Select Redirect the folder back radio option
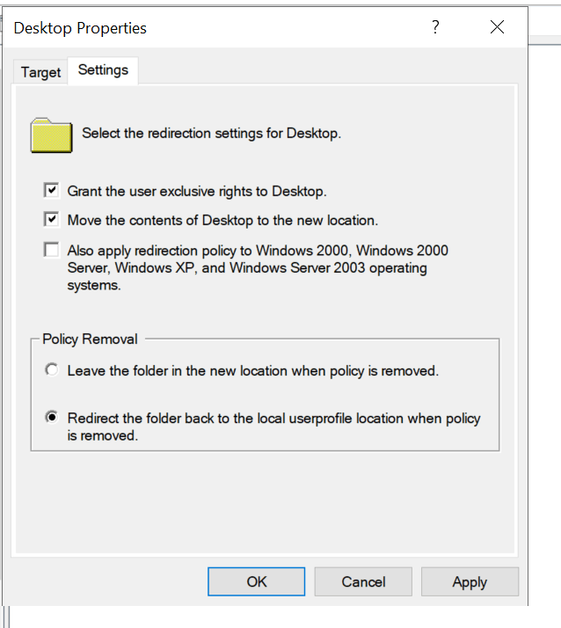The height and width of the screenshot is (628, 561). pos(52,417)
